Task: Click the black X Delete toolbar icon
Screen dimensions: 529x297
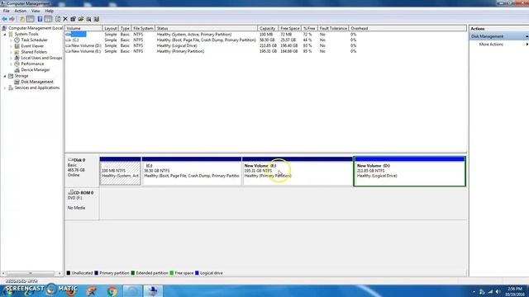Action: click(x=65, y=19)
